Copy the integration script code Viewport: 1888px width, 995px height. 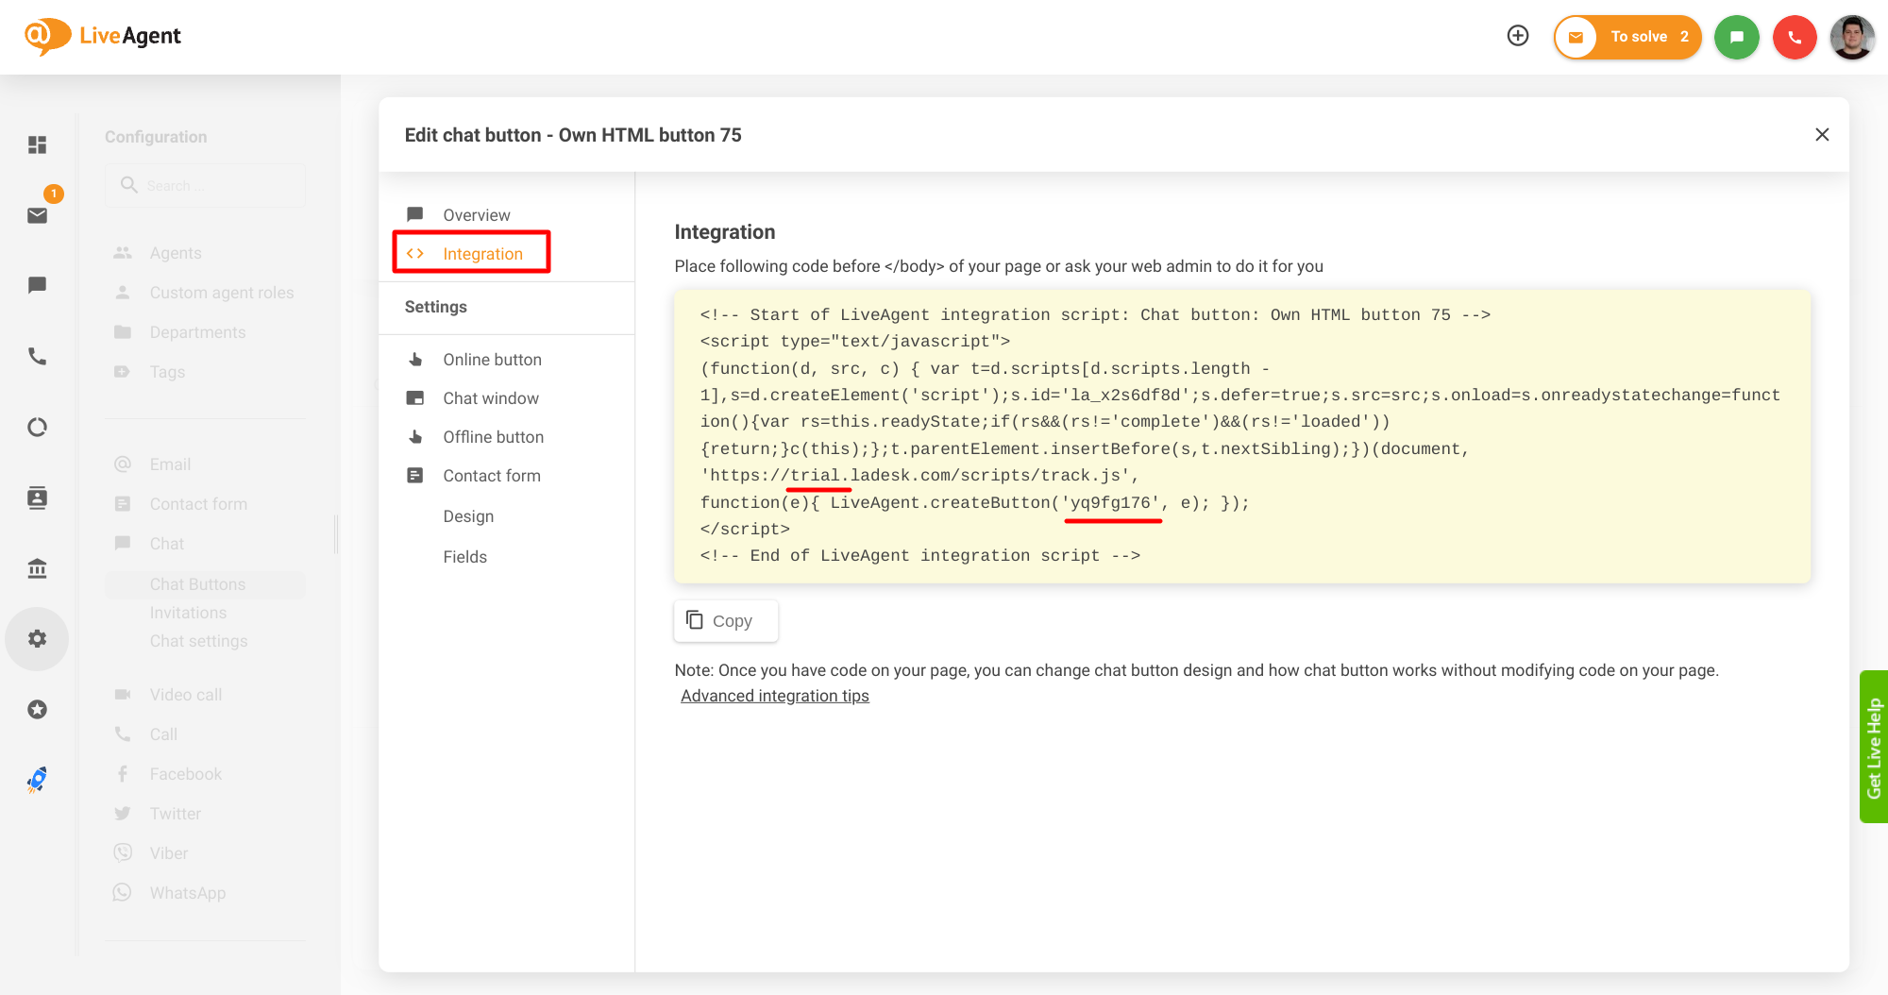click(x=725, y=620)
